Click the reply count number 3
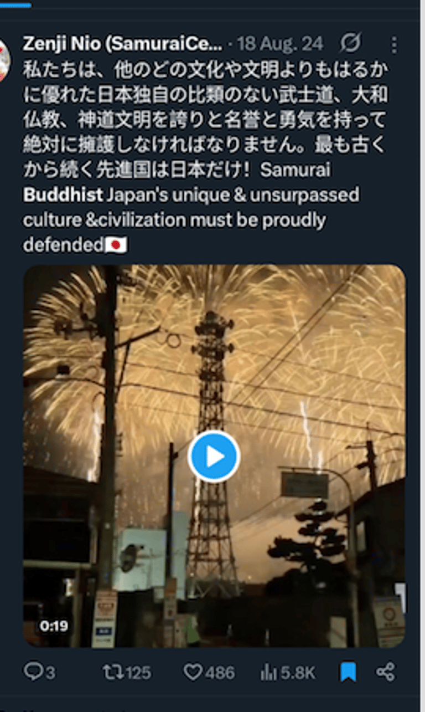 point(50,673)
